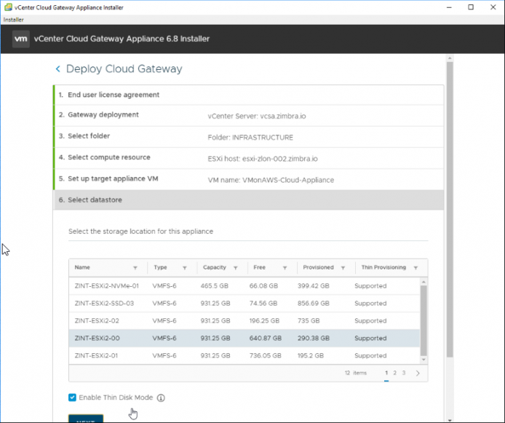Click the Provisioned column header
Viewport: 505px width, 423px height.
click(318, 267)
